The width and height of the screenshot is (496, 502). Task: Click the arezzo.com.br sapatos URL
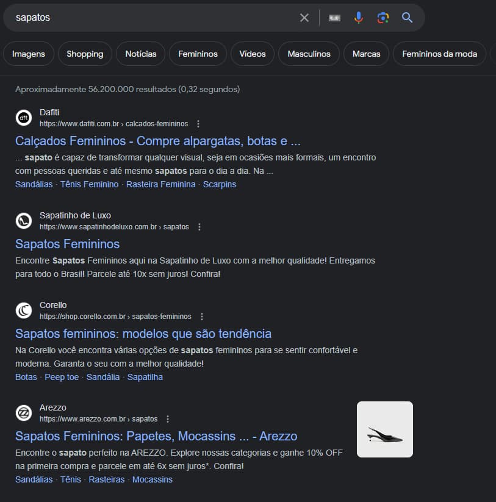coord(99,419)
